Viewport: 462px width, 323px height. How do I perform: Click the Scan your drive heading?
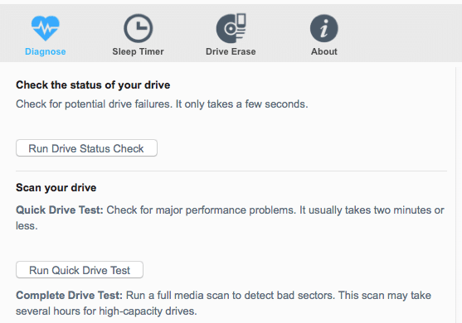[x=56, y=188]
